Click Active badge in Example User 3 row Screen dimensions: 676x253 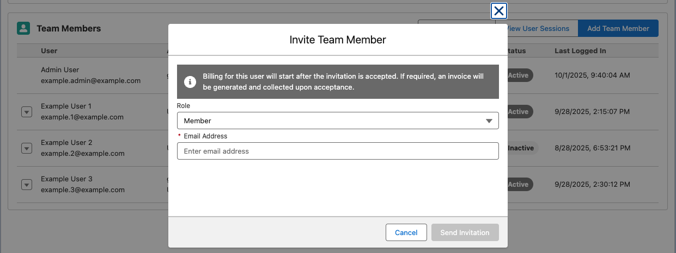coord(520,185)
